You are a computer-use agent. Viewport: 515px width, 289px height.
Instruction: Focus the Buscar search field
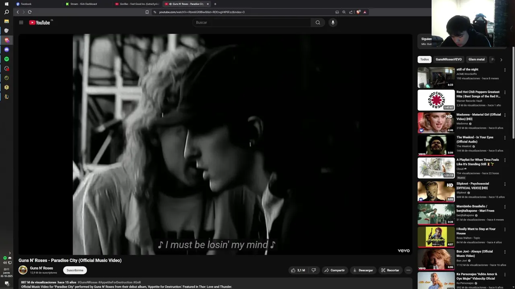tap(251, 22)
